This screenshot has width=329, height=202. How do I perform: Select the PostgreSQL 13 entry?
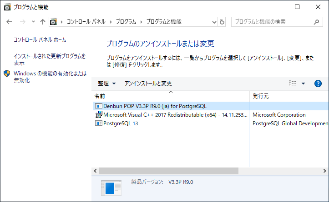(211, 123)
